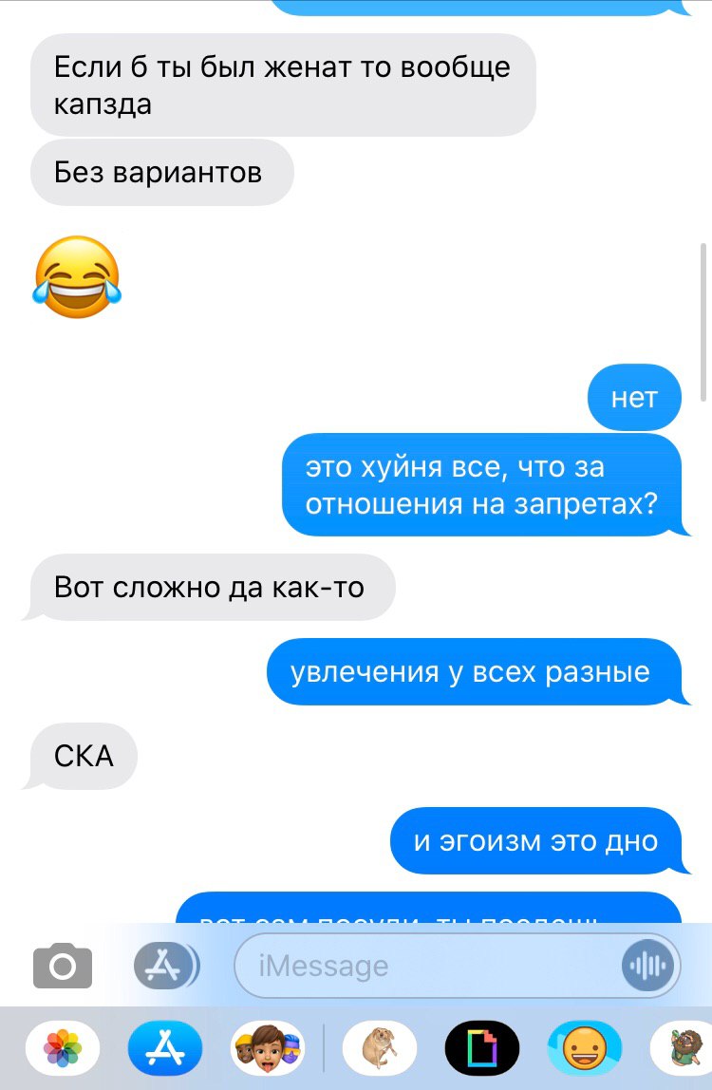The height and width of the screenshot is (1090, 712).
Task: Open the dog sticker pack
Action: click(380, 1047)
